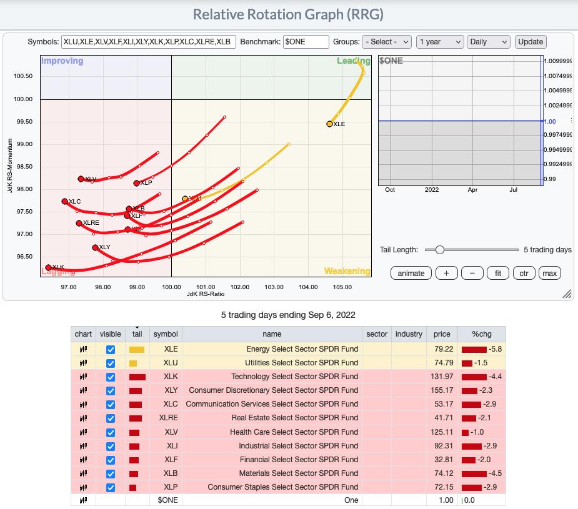Viewport: 578px width, 509px height.
Task: Zoom in with the plus button
Action: point(446,274)
